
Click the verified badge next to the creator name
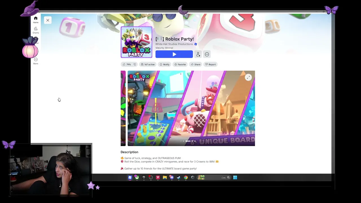point(195,44)
